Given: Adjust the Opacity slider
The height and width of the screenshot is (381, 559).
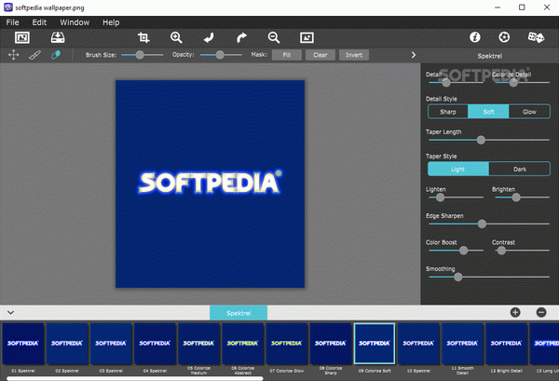Looking at the screenshot, I should pyautogui.click(x=221, y=55).
